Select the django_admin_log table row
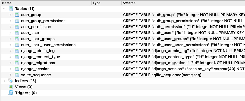The height and width of the screenshot is (101, 245). tap(122, 51)
